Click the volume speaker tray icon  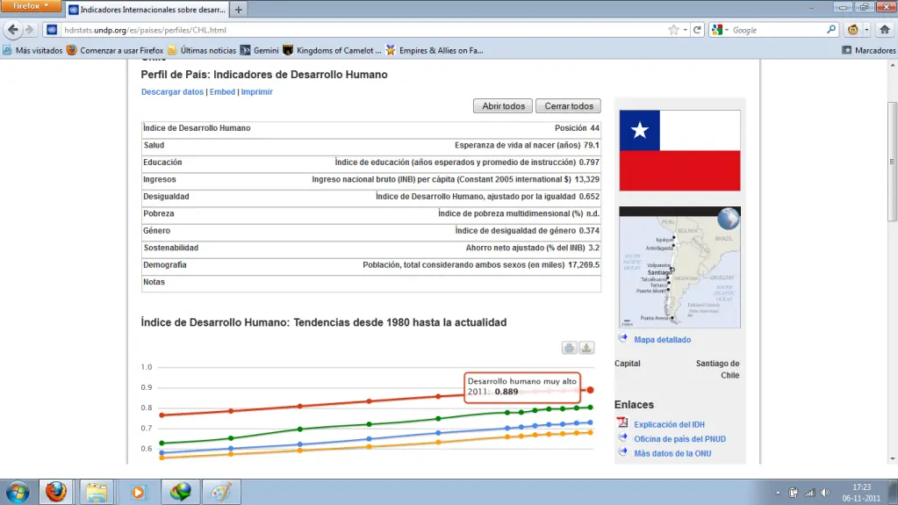[824, 493]
